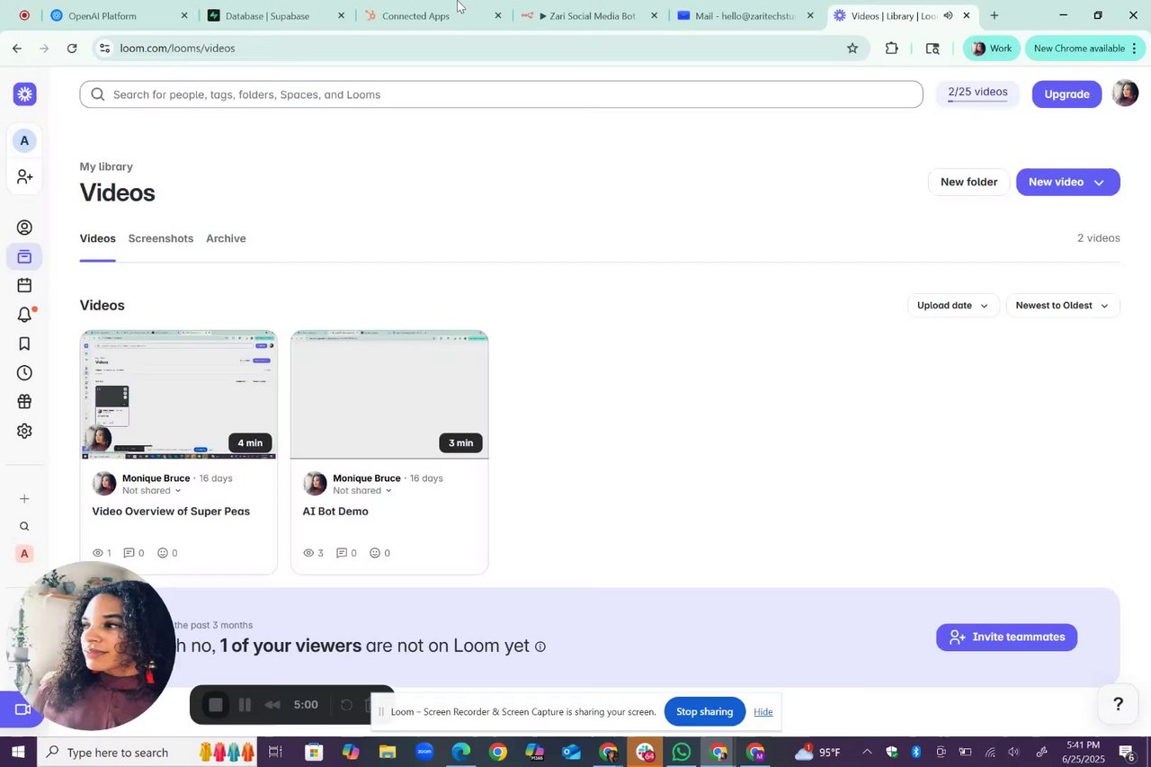The height and width of the screenshot is (767, 1151).
Task: Mute the Loom tab audio icon
Action: pyautogui.click(x=948, y=15)
